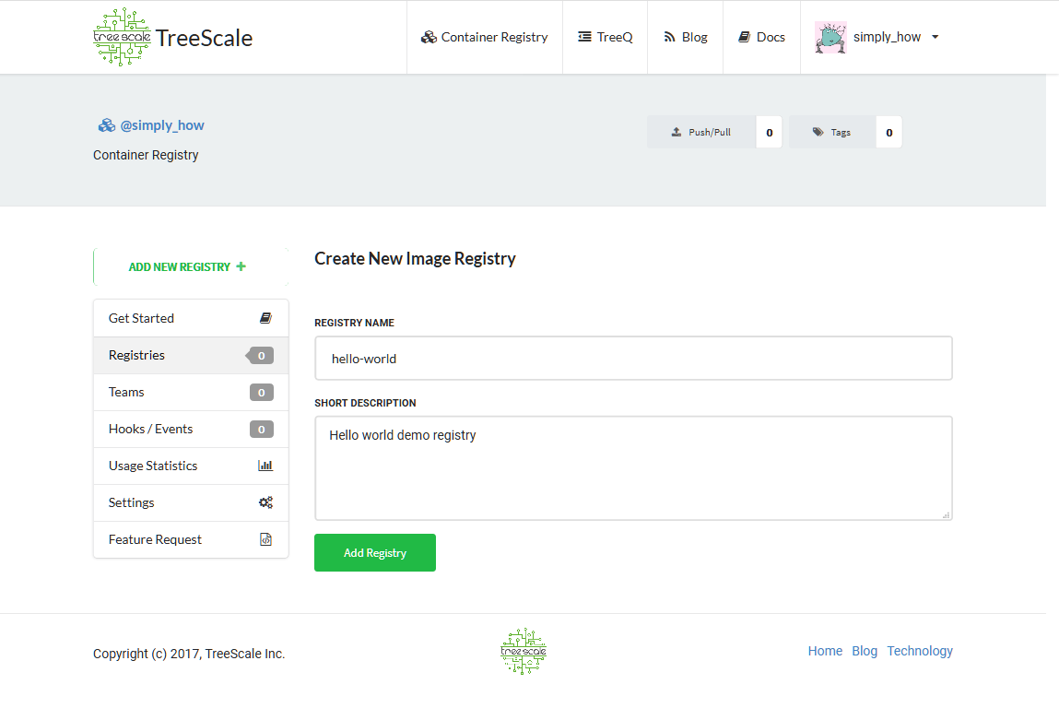Click the Usage Statistics bar chart icon
1059x708 pixels.
(265, 466)
